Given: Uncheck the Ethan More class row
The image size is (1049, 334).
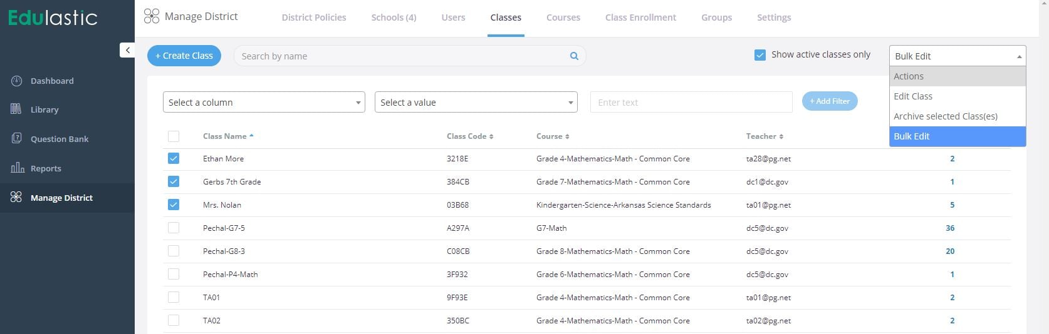Looking at the screenshot, I should point(174,158).
